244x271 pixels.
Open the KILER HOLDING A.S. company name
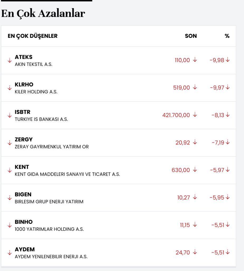tap(36, 92)
